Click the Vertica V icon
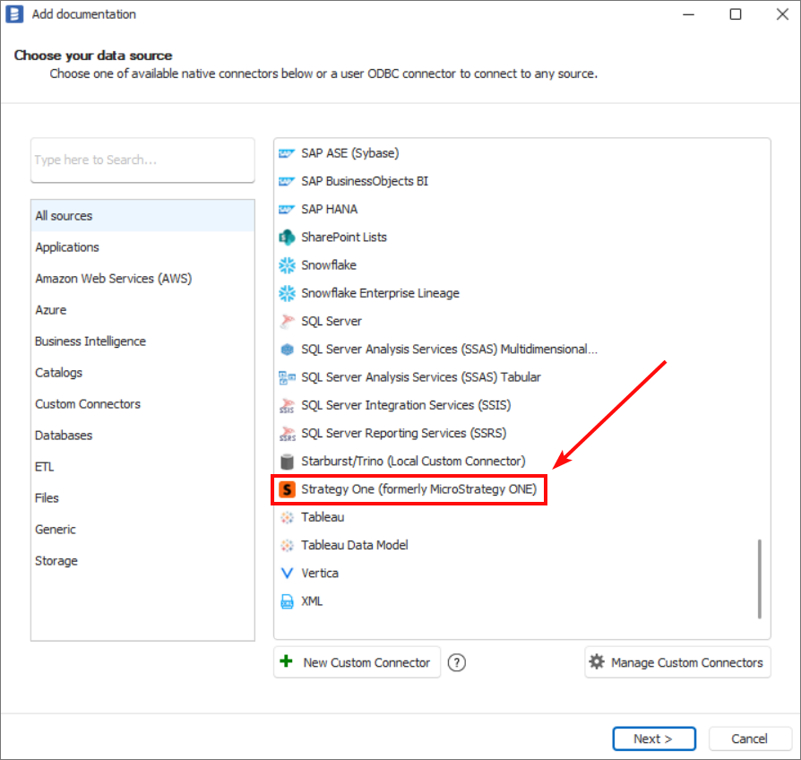This screenshot has width=801, height=760. click(x=287, y=574)
